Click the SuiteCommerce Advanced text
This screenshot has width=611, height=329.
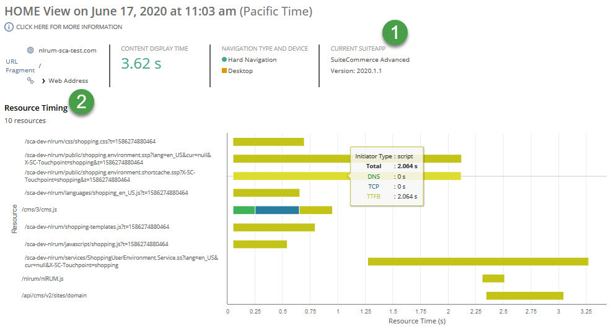(x=370, y=59)
